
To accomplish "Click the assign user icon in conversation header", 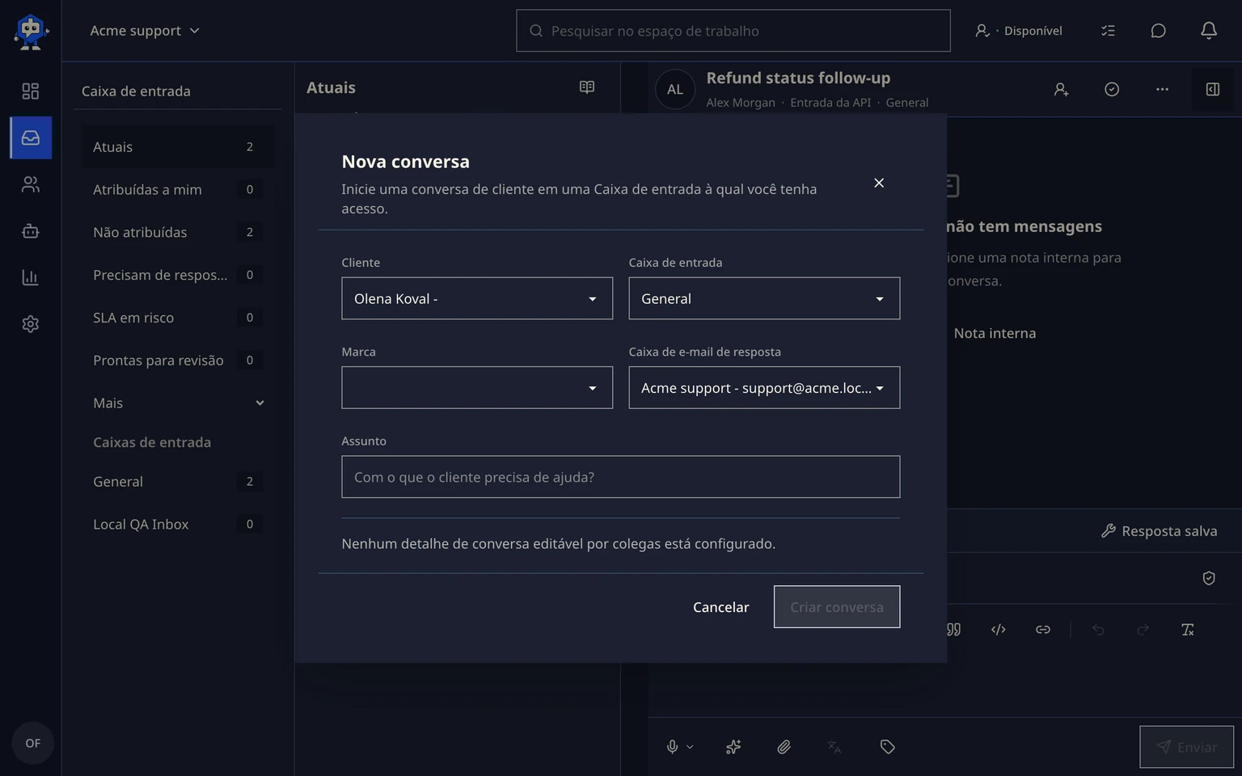I will pos(1062,90).
